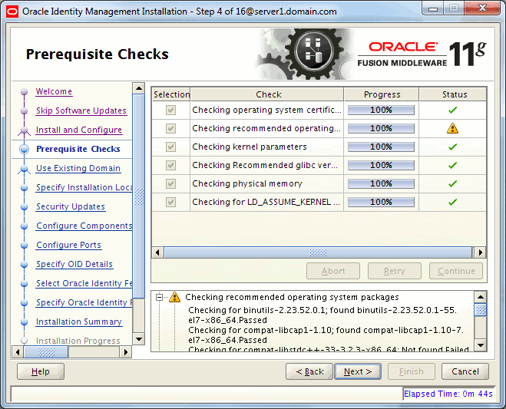
Task: Open the Configure Ports step
Action: click(68, 245)
